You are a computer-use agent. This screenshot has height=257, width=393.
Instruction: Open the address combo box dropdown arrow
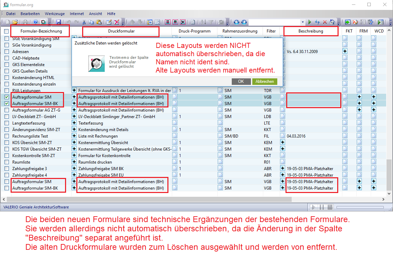pos(302,22)
